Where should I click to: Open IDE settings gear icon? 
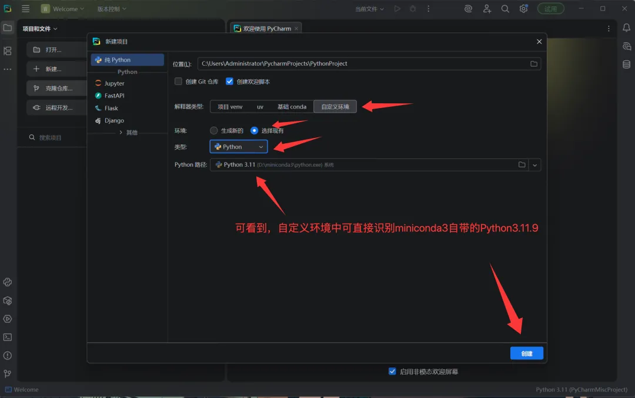click(x=524, y=8)
